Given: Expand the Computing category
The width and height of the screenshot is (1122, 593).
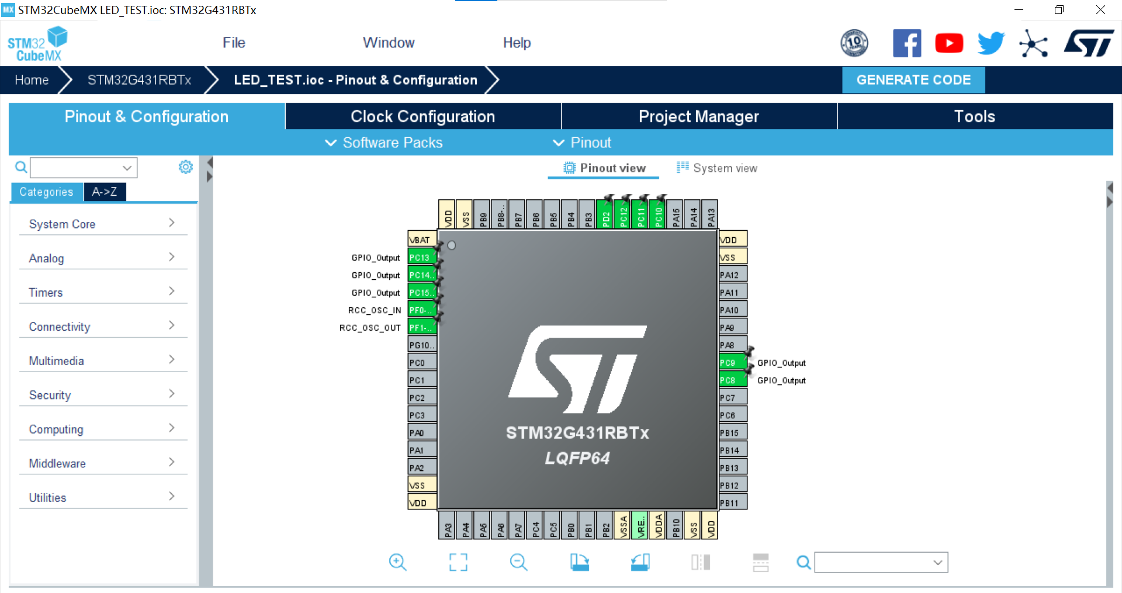Looking at the screenshot, I should pos(103,429).
